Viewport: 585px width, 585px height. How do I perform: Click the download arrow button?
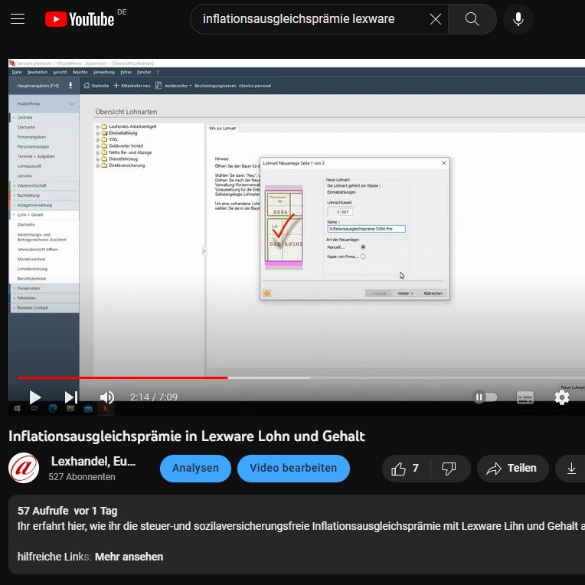coord(571,468)
